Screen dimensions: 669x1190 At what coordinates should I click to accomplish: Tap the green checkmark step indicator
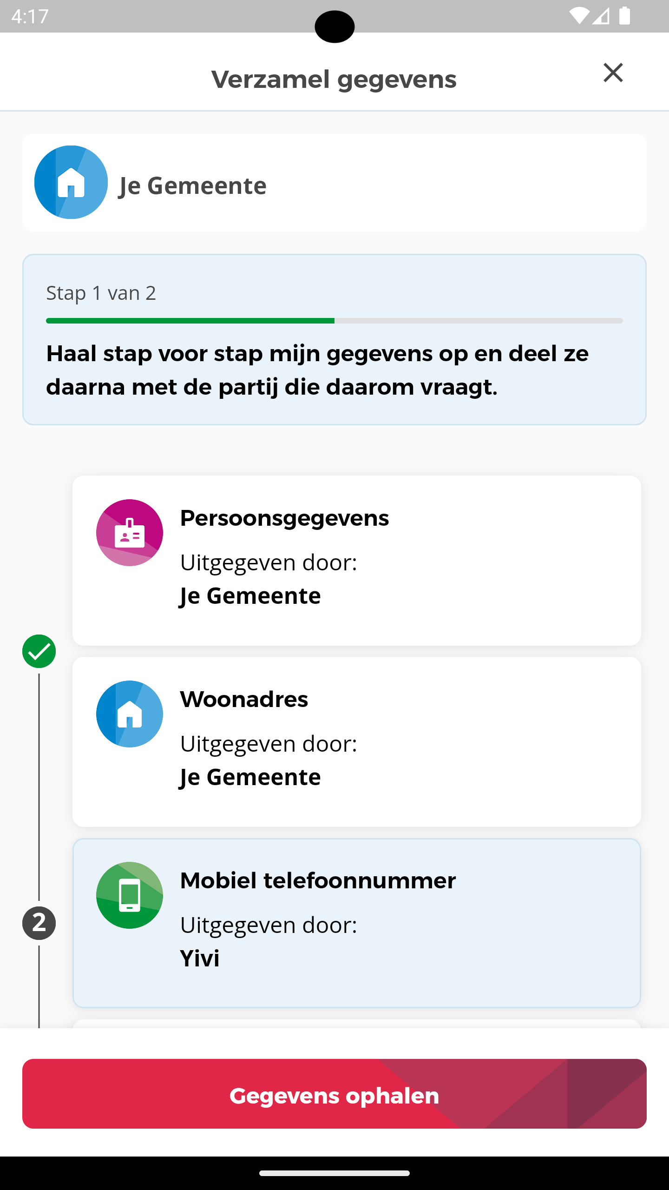[39, 651]
